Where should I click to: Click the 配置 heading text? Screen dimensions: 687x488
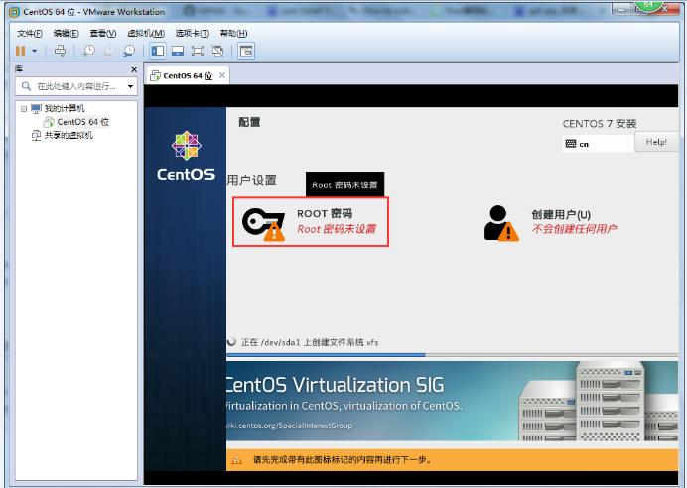pyautogui.click(x=249, y=122)
